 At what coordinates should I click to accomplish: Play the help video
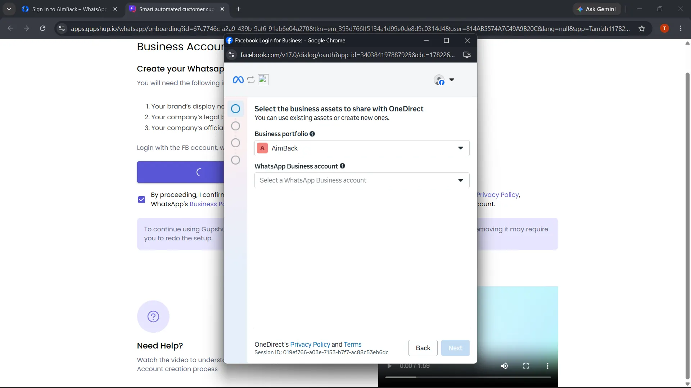[389, 366]
